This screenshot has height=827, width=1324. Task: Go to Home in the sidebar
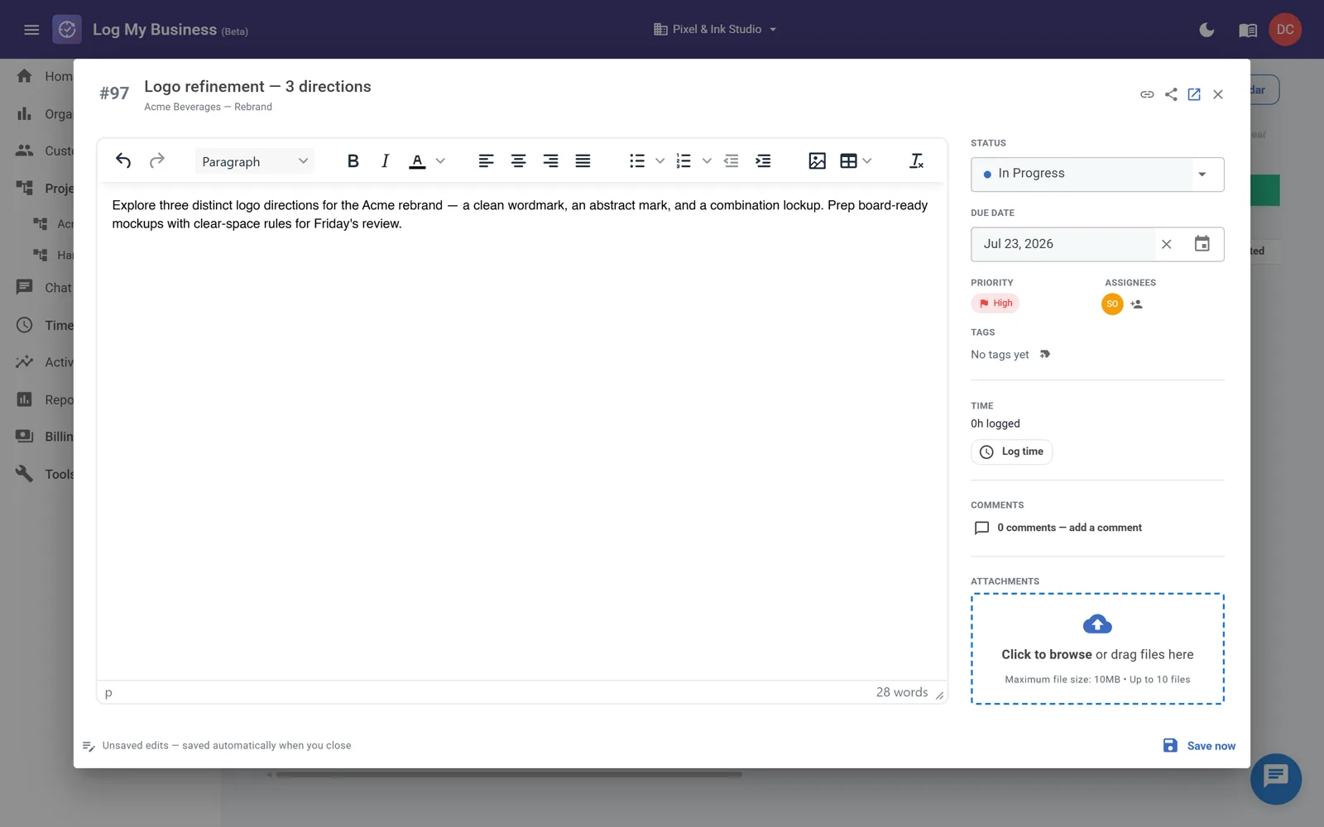tap(45, 76)
